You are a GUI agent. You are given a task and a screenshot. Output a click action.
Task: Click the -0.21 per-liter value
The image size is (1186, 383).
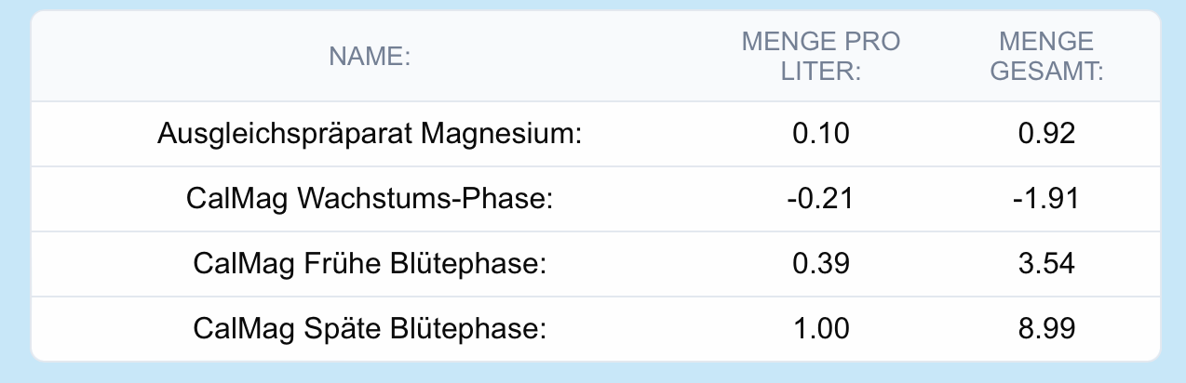pos(820,199)
